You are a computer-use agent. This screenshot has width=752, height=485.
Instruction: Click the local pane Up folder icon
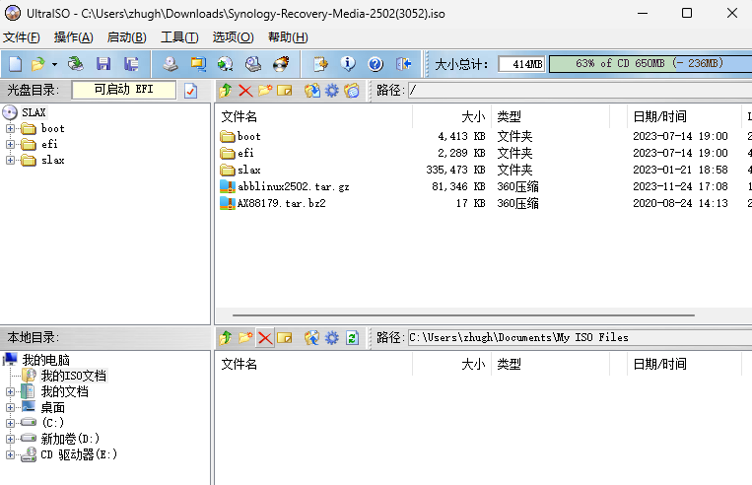point(226,338)
